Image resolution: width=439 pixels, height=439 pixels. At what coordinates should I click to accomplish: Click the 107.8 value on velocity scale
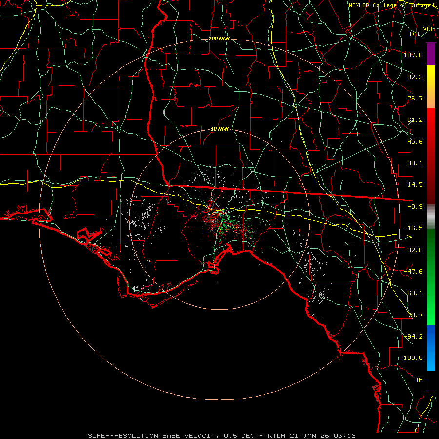[x=413, y=55]
